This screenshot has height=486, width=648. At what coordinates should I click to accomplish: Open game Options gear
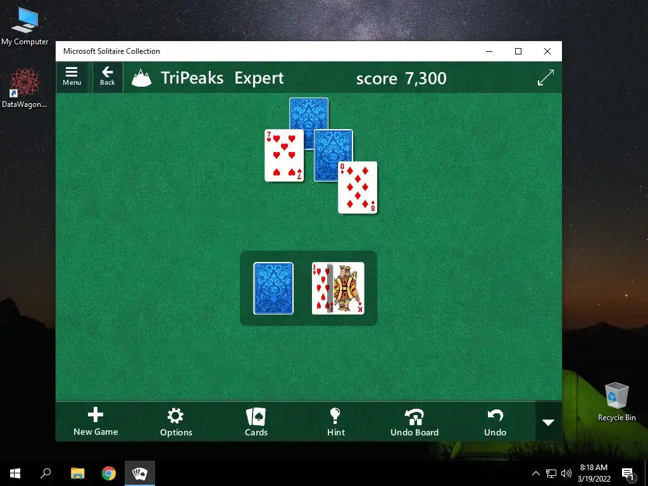176,421
